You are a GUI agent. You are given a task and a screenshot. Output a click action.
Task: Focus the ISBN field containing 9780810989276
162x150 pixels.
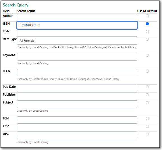(x=77, y=25)
